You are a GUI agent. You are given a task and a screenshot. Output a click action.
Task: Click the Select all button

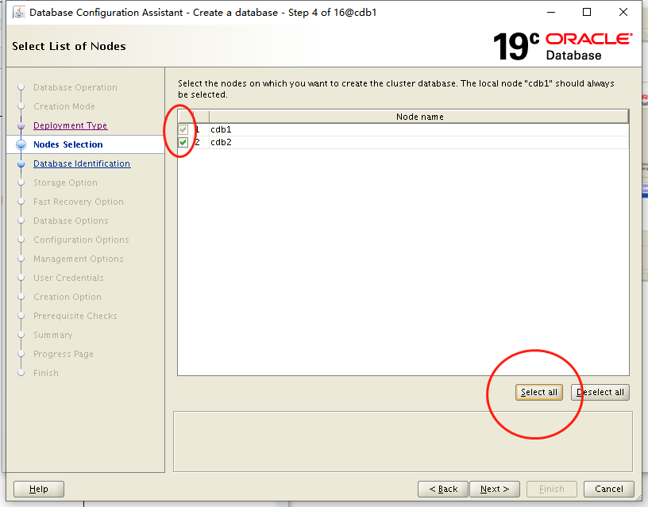(539, 392)
